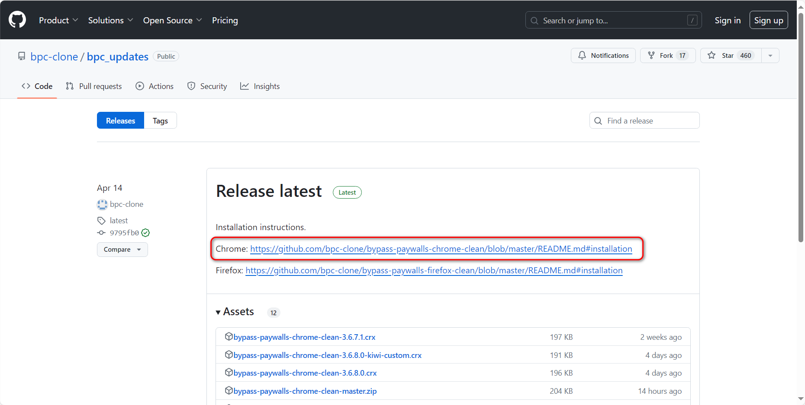Image resolution: width=805 pixels, height=405 pixels.
Task: Open the bpc-clone author link
Action: (x=126, y=204)
